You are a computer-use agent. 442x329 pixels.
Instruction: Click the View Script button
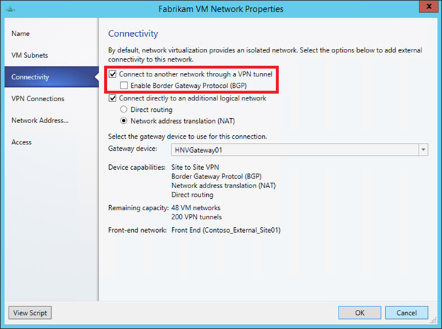[30, 313]
